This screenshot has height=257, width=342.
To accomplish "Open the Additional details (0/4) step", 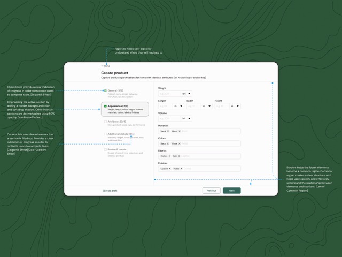I will click(x=121, y=134).
